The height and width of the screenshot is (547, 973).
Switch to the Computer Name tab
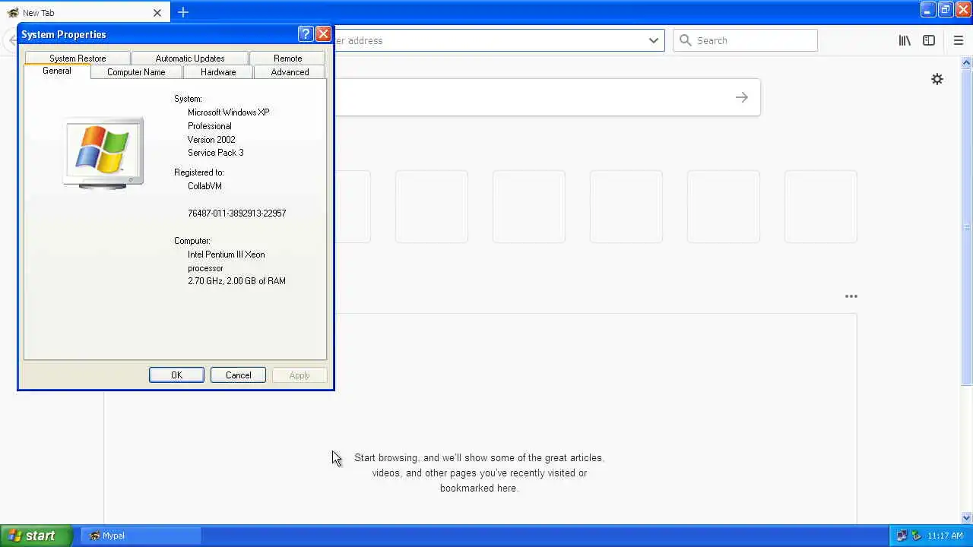(136, 72)
